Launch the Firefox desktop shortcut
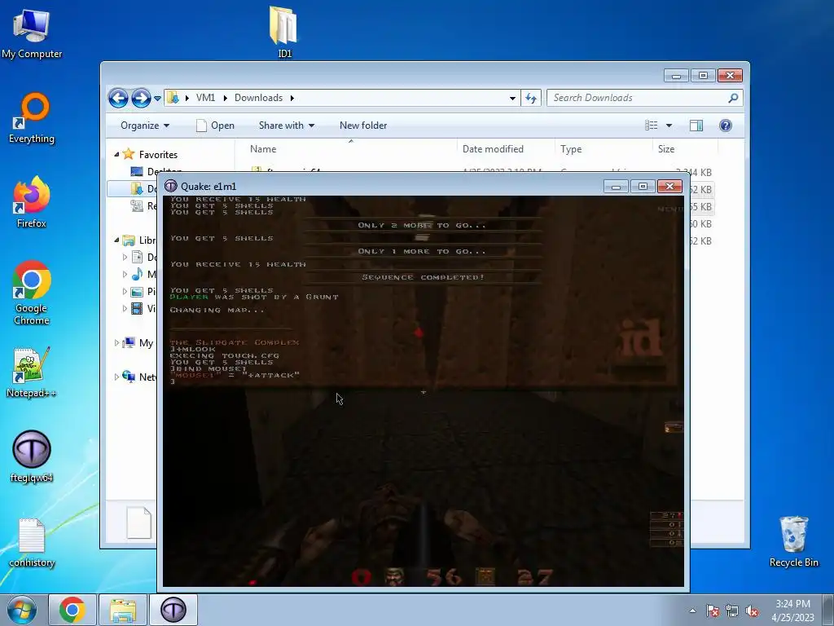The height and width of the screenshot is (626, 834). 32,202
